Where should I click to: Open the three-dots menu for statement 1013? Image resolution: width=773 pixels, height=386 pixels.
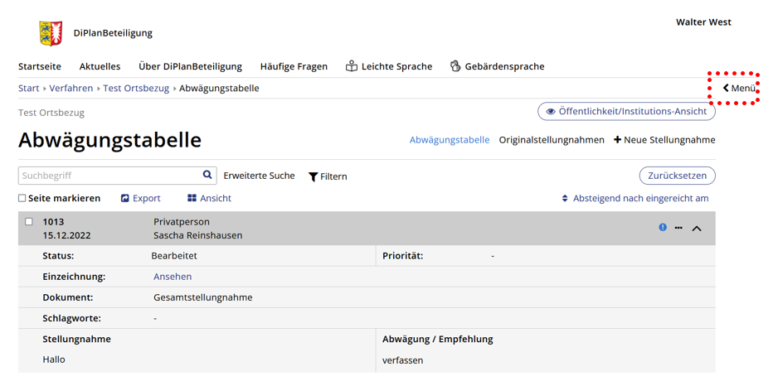coord(678,228)
